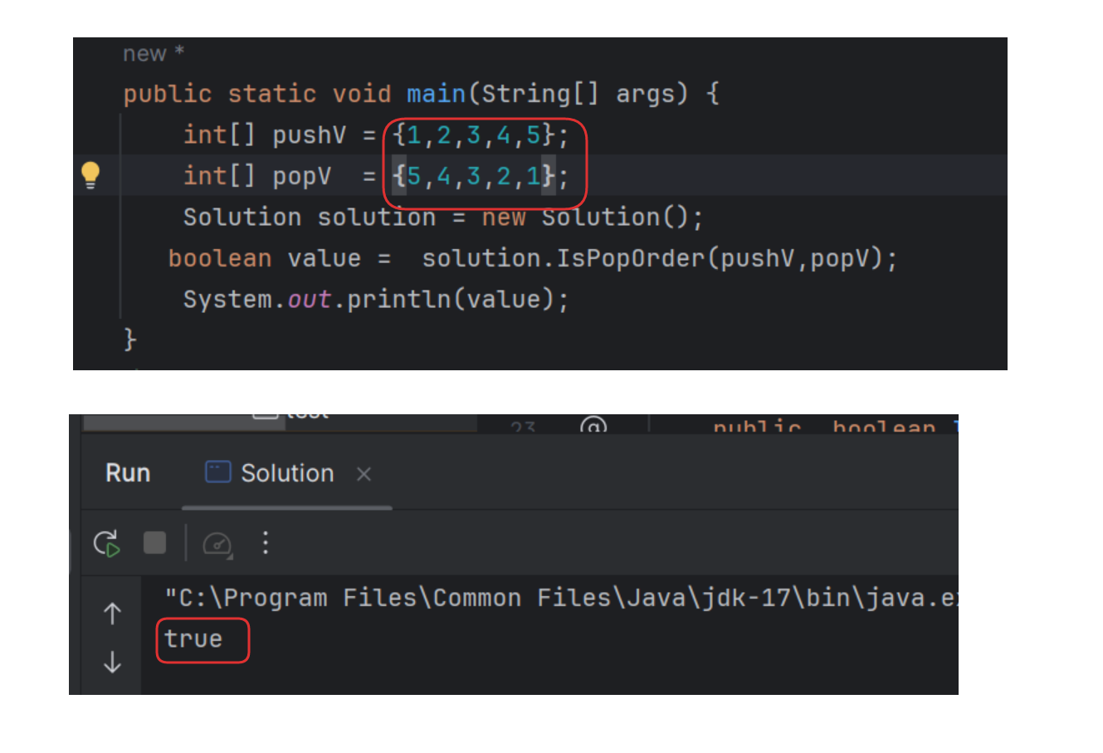The width and height of the screenshot is (1103, 753).
Task: Open the Run toolbar more options menu
Action: tap(266, 543)
